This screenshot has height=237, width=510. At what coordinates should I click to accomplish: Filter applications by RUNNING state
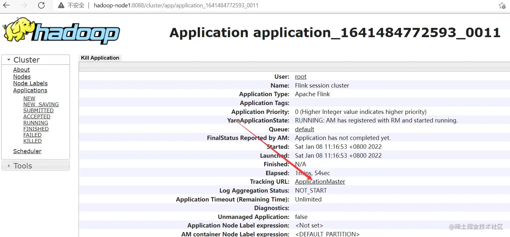[36, 123]
